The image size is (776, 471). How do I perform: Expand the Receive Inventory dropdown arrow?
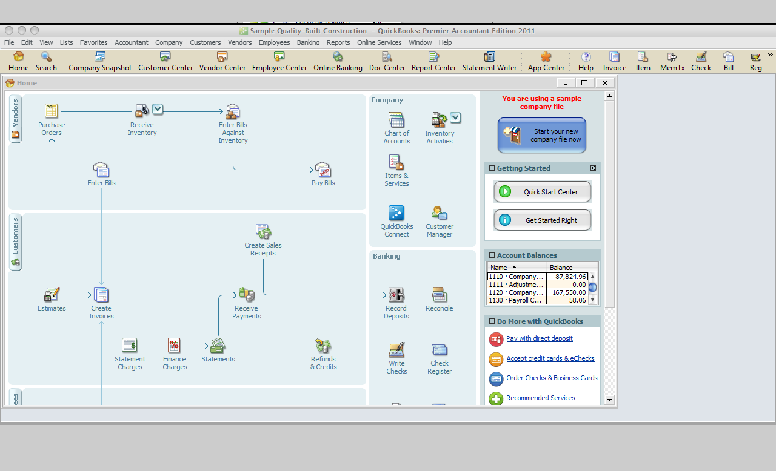158,109
